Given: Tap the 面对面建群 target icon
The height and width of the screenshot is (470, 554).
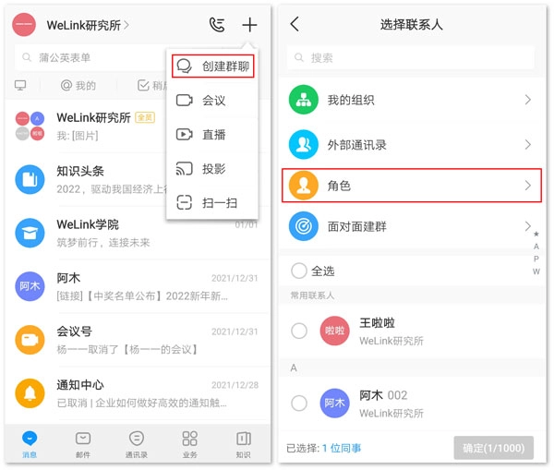Looking at the screenshot, I should 302,225.
